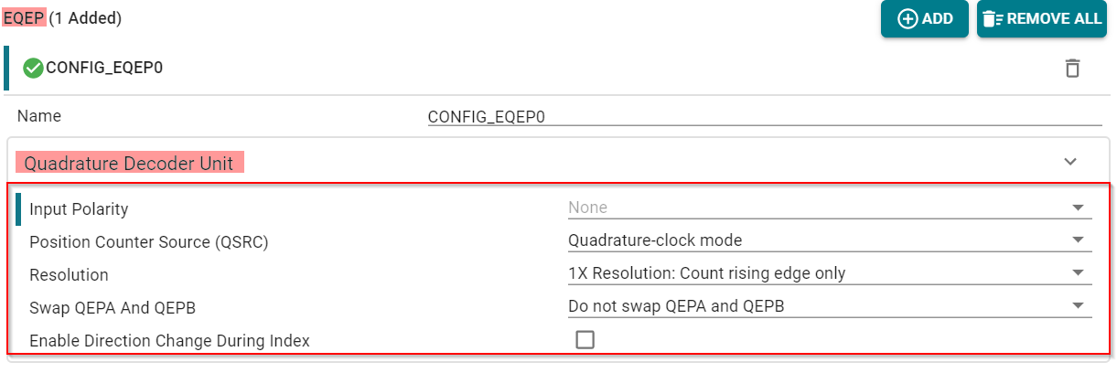The width and height of the screenshot is (1117, 373).
Task: Click the Name input field
Action: point(764,117)
